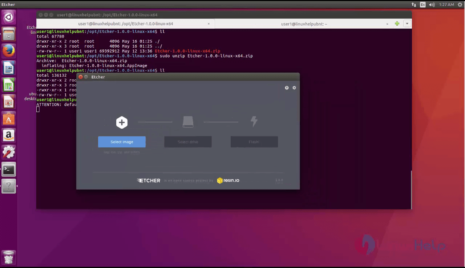Screen dimensions: 465x268
Task: Click the drive step icon in Etcher
Action: 188,122
